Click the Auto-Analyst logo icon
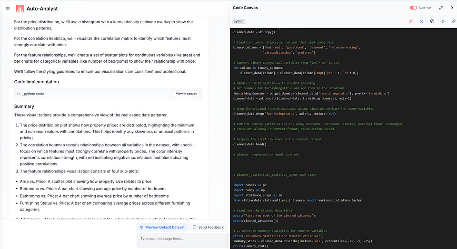 tap(20, 9)
